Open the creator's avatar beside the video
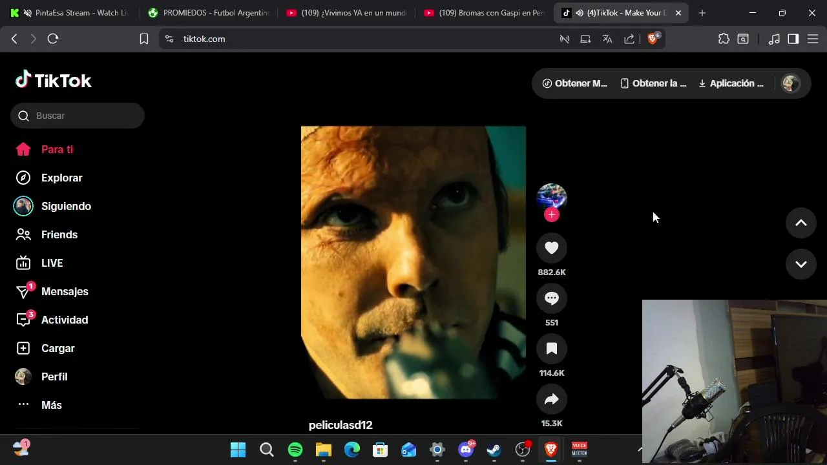 [x=552, y=198]
